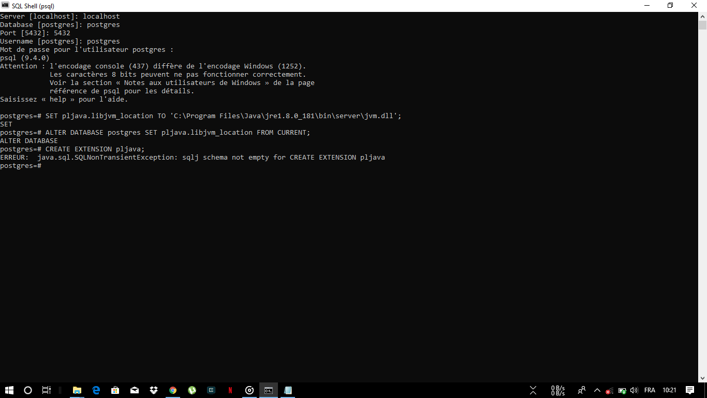Open the clock showing 10:21
The height and width of the screenshot is (398, 707).
(670, 390)
